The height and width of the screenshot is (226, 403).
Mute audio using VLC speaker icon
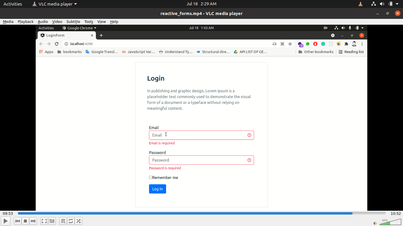click(x=375, y=223)
